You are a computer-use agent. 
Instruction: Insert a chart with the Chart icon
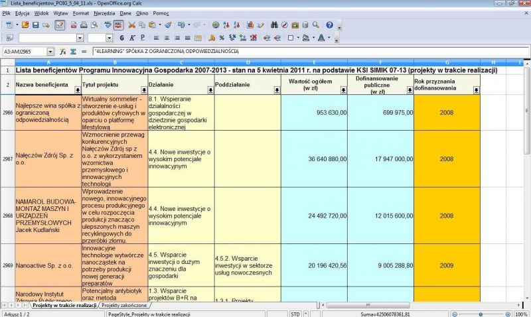(x=250, y=25)
